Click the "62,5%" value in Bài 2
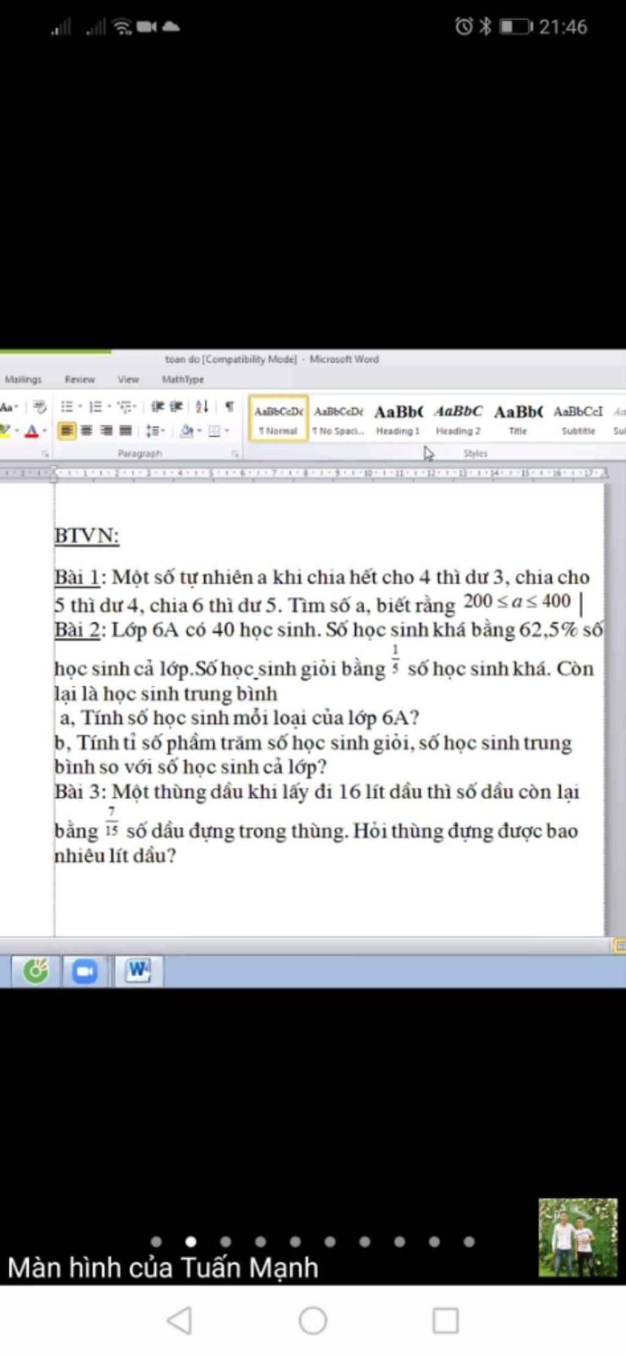Screen dimensions: 626x1356 (548, 629)
